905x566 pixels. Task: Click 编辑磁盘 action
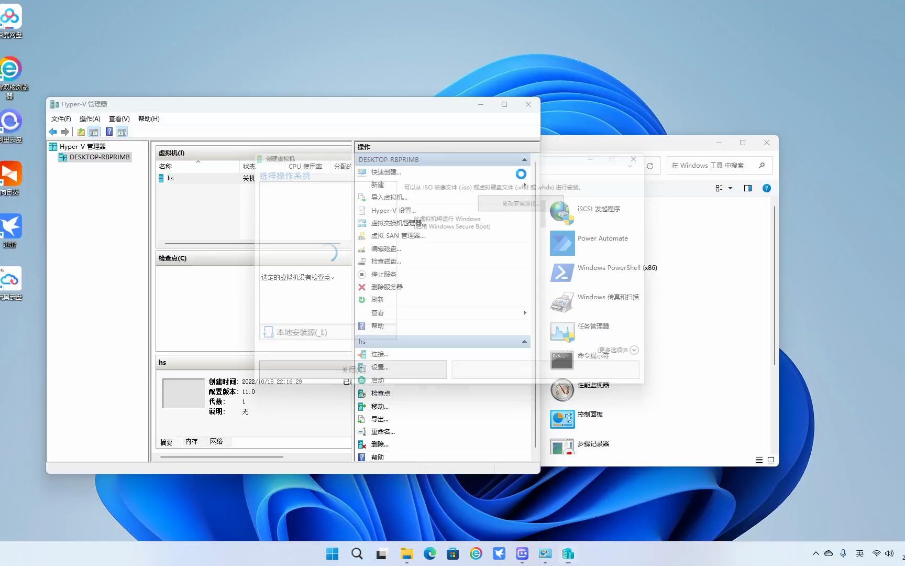(x=386, y=249)
